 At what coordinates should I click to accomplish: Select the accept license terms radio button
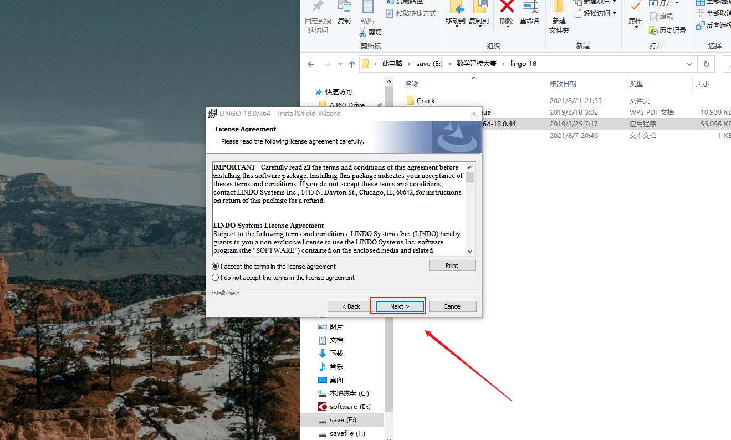tap(216, 267)
